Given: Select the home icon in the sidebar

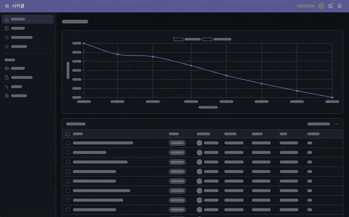Looking at the screenshot, I should (x=7, y=19).
